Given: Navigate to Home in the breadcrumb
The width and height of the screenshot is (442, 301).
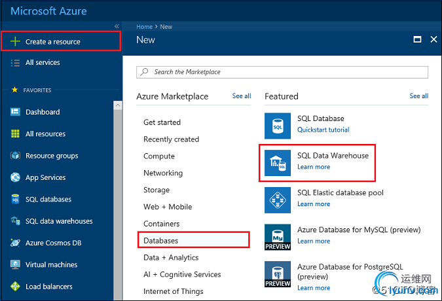Looking at the screenshot, I should [144, 27].
